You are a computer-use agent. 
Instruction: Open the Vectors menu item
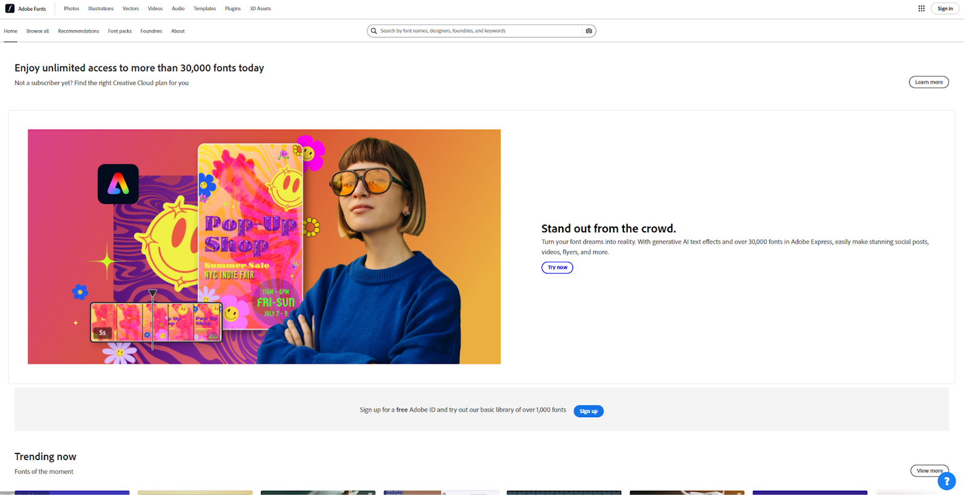click(x=131, y=8)
